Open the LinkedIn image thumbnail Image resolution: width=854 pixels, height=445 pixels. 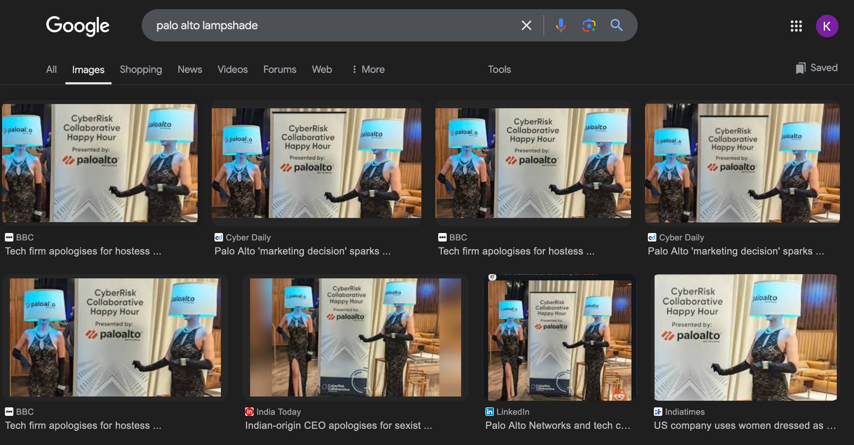560,337
